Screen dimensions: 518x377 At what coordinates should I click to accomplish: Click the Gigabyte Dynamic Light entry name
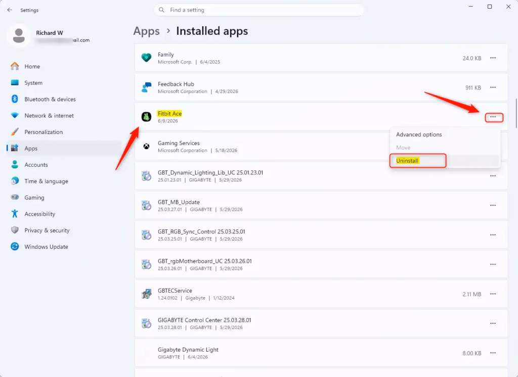[188, 350]
